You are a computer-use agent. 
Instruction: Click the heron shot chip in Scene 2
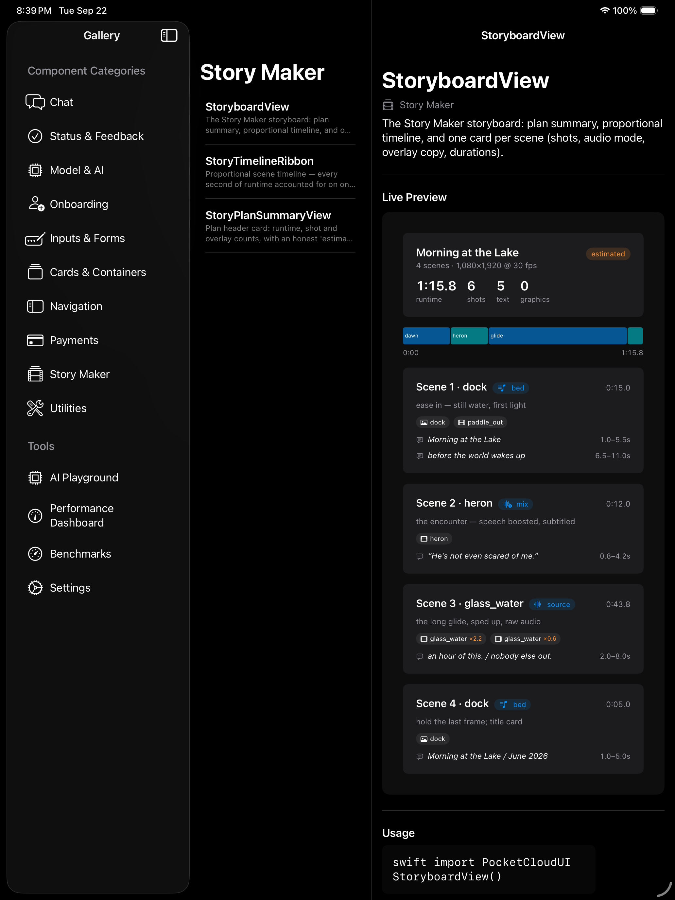pyautogui.click(x=434, y=539)
